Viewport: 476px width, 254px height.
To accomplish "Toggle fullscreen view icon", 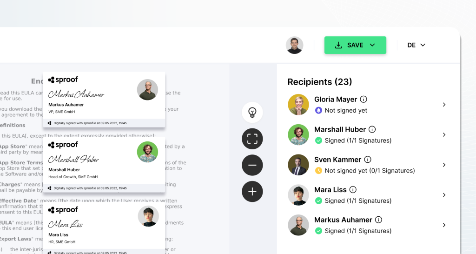I will 252,139.
